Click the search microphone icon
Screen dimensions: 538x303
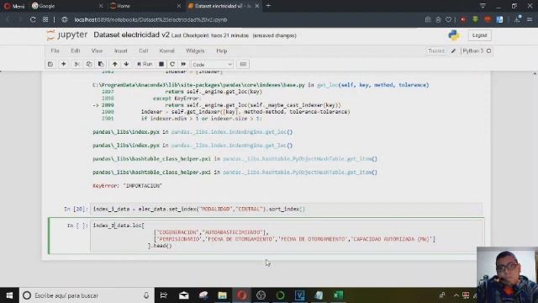point(146,295)
